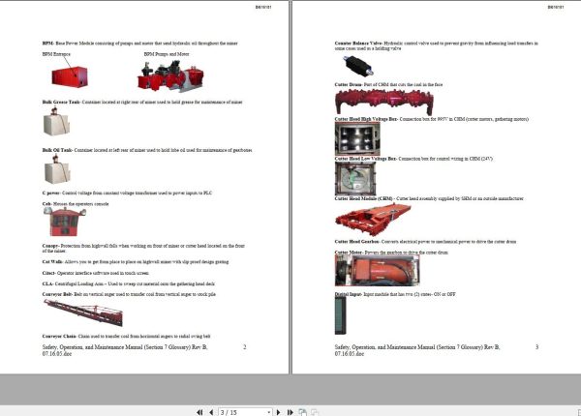The width and height of the screenshot is (581, 416).
Task: Click the page number field showing 3 / 15
Action: pos(243,412)
